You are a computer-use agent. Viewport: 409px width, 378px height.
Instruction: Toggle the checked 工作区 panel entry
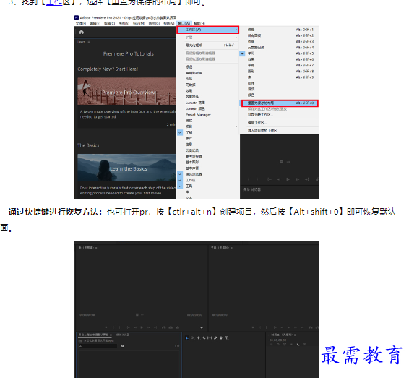208,180
